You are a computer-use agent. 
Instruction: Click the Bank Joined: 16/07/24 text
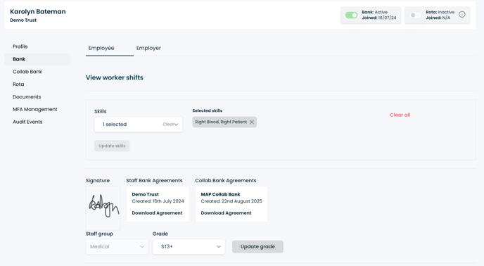(379, 18)
